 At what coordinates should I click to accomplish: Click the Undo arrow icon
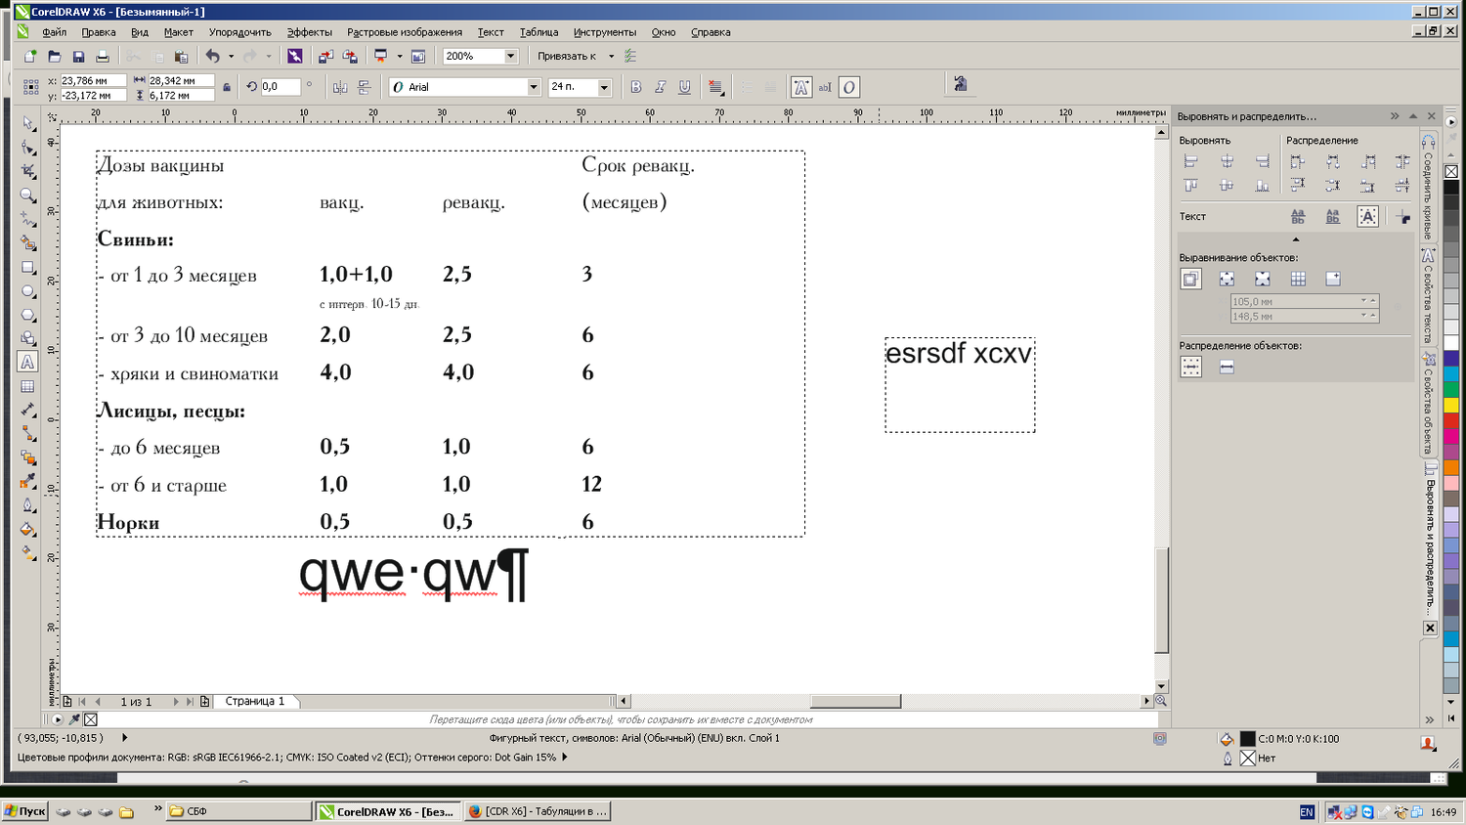tap(212, 57)
